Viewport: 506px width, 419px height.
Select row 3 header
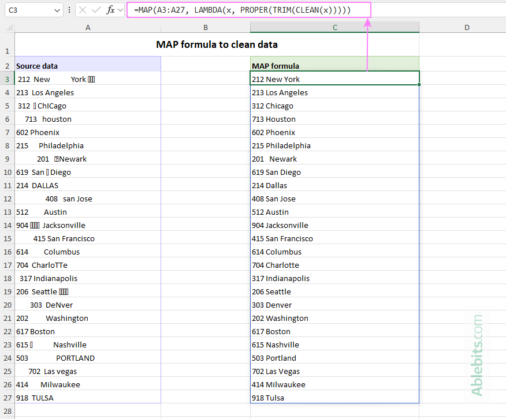pos(7,79)
